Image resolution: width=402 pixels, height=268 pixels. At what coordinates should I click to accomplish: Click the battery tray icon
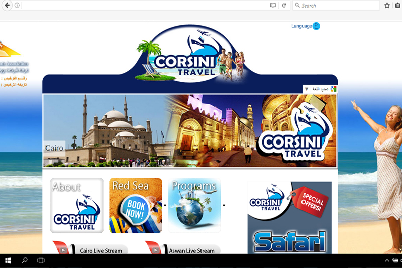395,261
